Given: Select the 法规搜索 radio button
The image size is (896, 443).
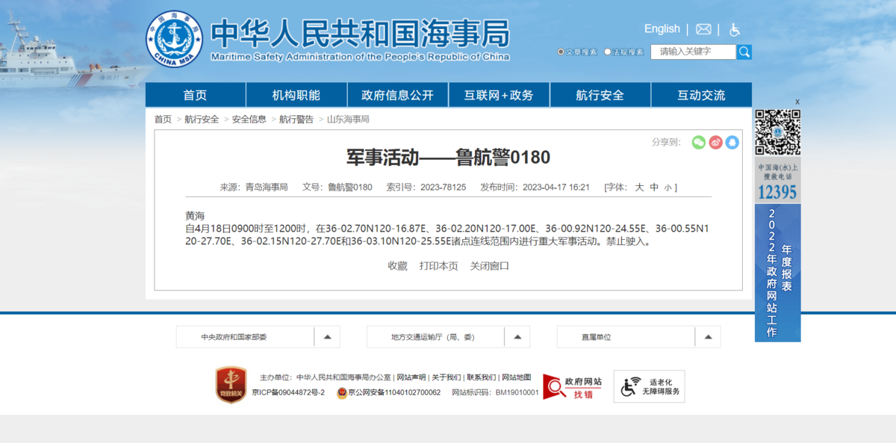Looking at the screenshot, I should click(x=608, y=52).
